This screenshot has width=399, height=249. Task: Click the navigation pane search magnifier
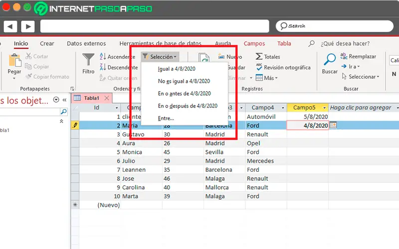(64, 112)
